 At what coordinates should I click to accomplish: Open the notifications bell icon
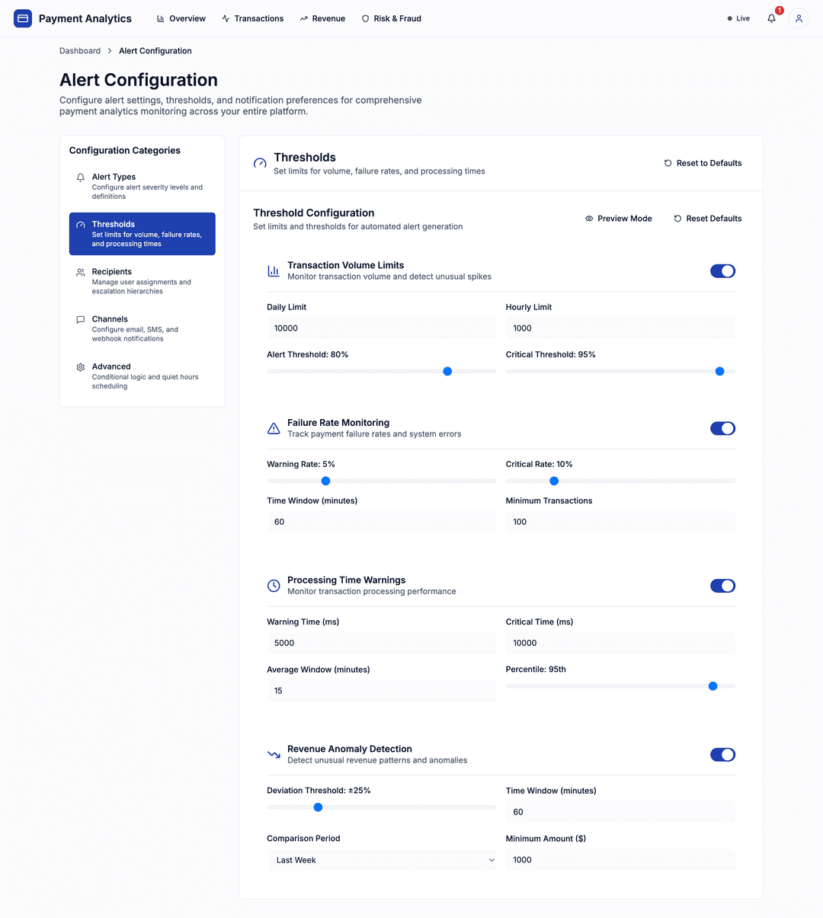click(770, 18)
